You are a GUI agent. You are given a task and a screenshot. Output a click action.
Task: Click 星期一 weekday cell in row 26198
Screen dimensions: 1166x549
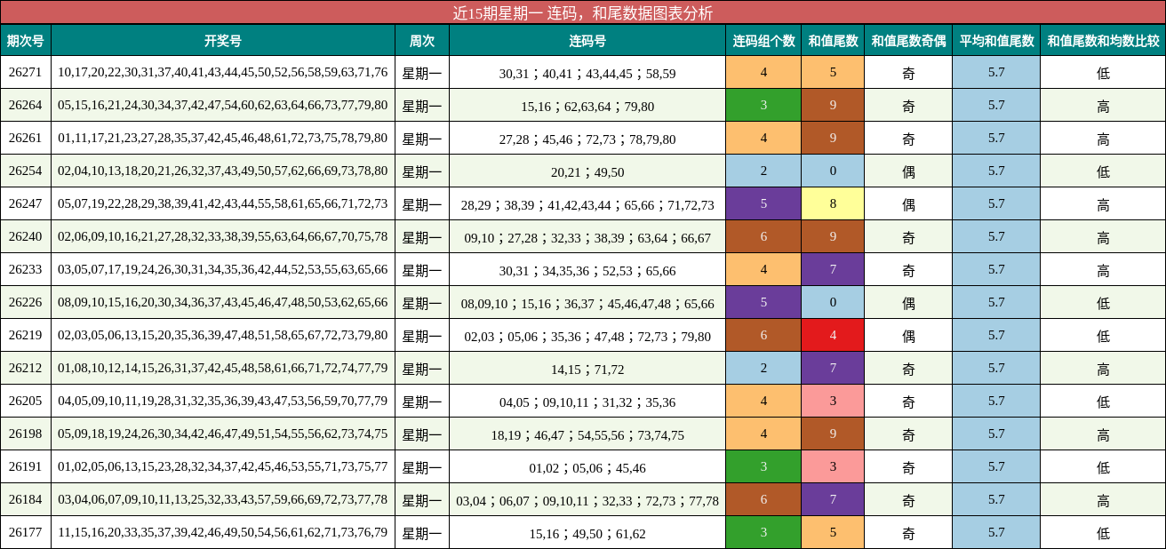pos(422,434)
